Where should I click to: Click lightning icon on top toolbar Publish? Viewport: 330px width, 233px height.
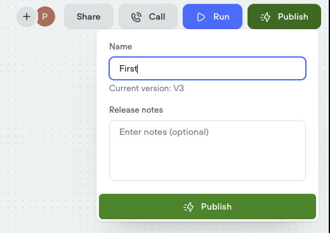point(265,17)
